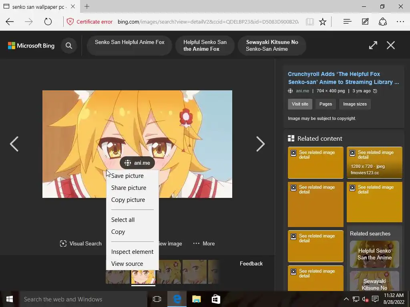Click the Certificate error shield icon
The width and height of the screenshot is (410, 307).
tap(70, 22)
